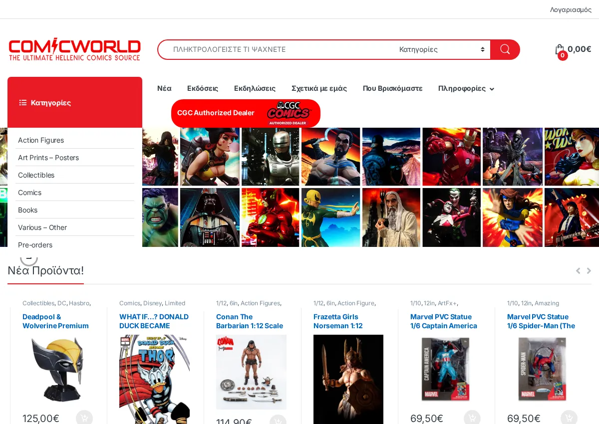Open Που Βρισκόμαστε page
Image resolution: width=599 pixels, height=424 pixels.
click(392, 88)
